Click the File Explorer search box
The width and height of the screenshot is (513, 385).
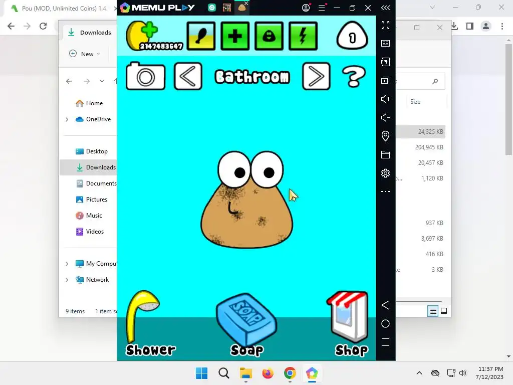point(420,81)
